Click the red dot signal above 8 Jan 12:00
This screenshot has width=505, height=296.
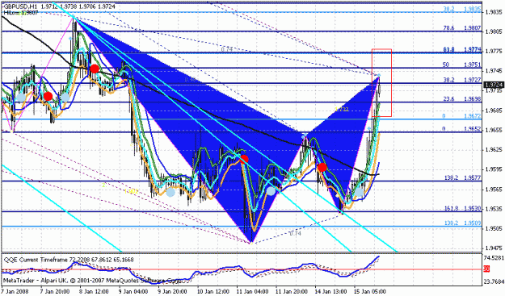click(x=95, y=69)
